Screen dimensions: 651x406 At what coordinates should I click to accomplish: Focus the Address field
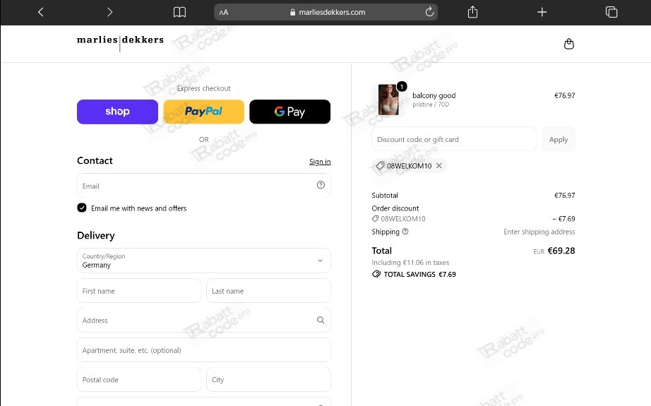pos(204,320)
